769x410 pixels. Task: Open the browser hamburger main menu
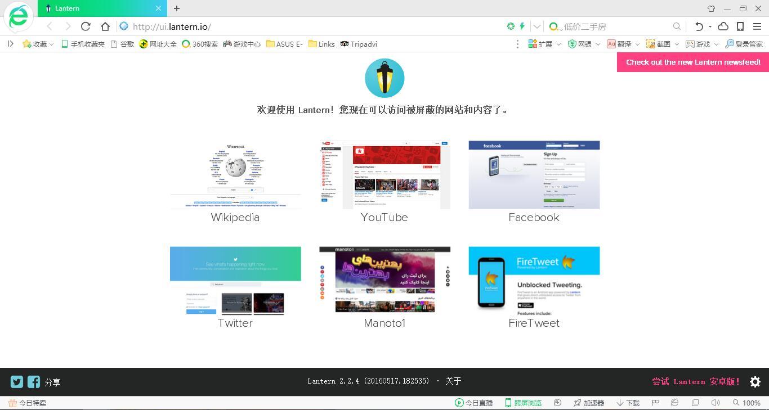(x=757, y=26)
